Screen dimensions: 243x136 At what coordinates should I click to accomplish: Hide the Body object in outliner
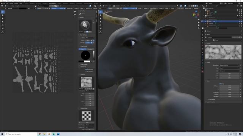click(x=239, y=21)
